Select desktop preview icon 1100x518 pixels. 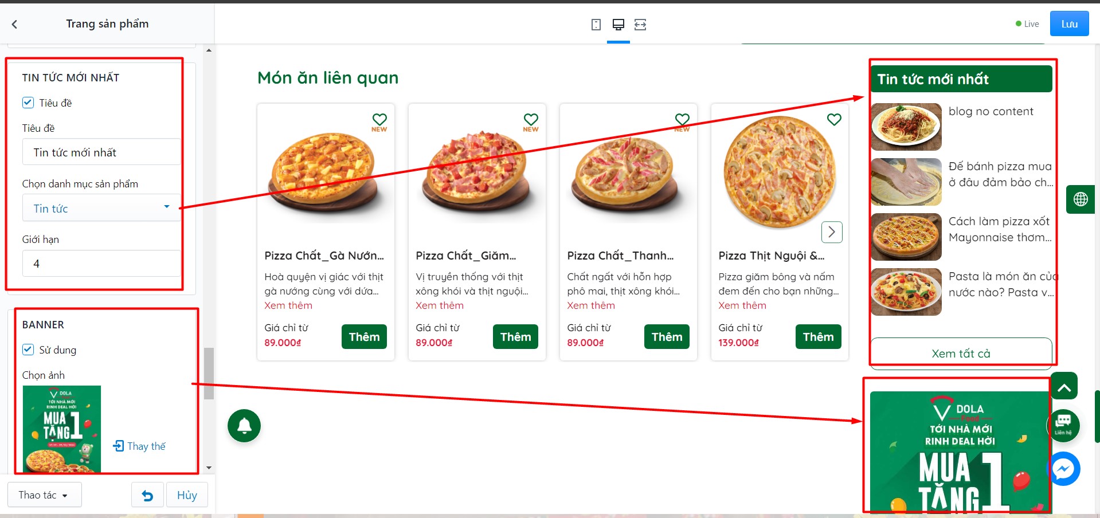pos(618,25)
